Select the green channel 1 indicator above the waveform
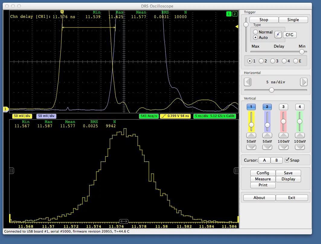This screenshot has width=321, height=244. 229,14
